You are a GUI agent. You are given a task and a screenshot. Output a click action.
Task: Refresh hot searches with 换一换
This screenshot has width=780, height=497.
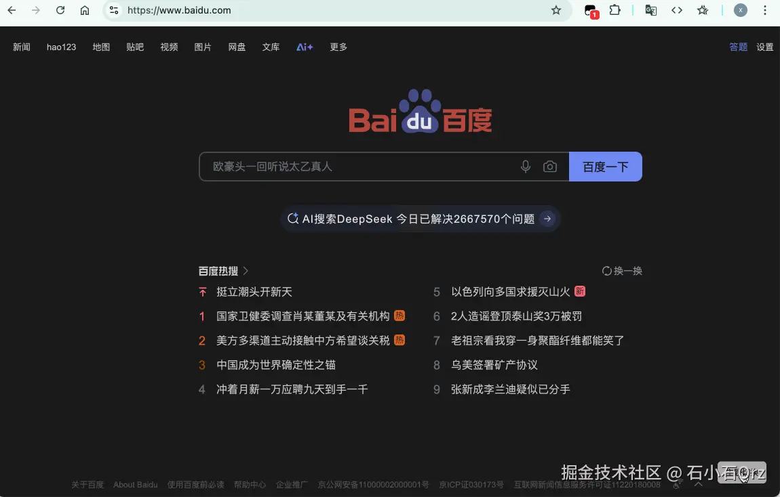tap(622, 271)
